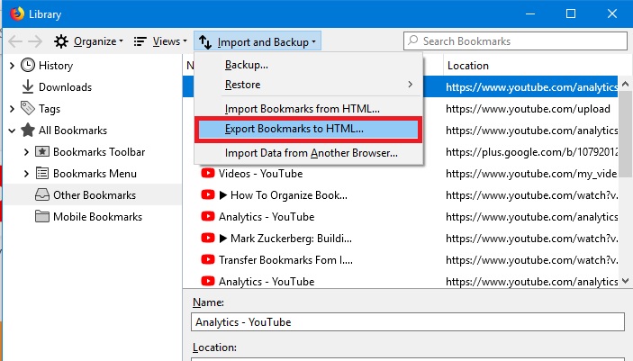This screenshot has height=361, width=633.
Task: Click the Name text field
Action: (x=408, y=322)
